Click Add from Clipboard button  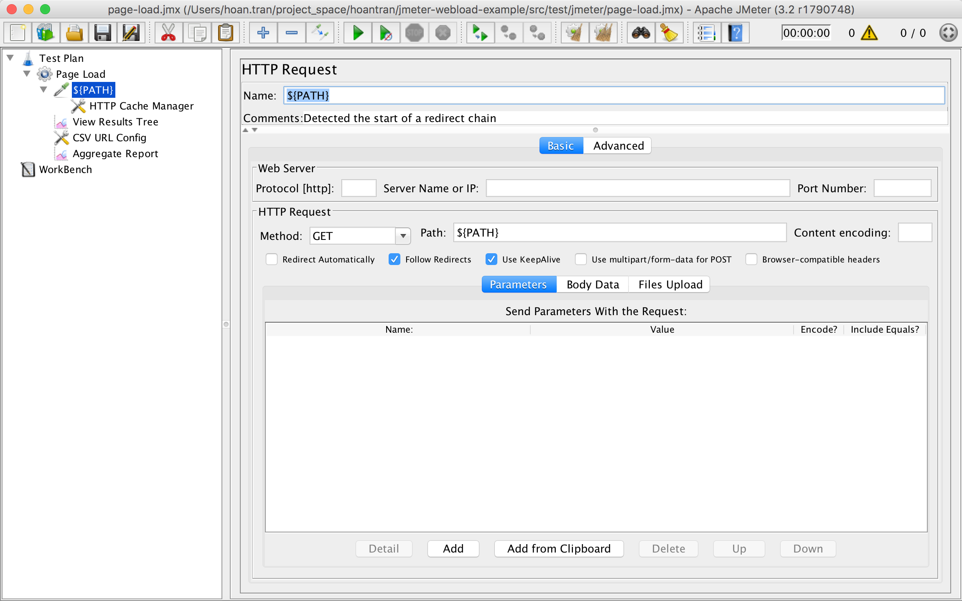(559, 549)
